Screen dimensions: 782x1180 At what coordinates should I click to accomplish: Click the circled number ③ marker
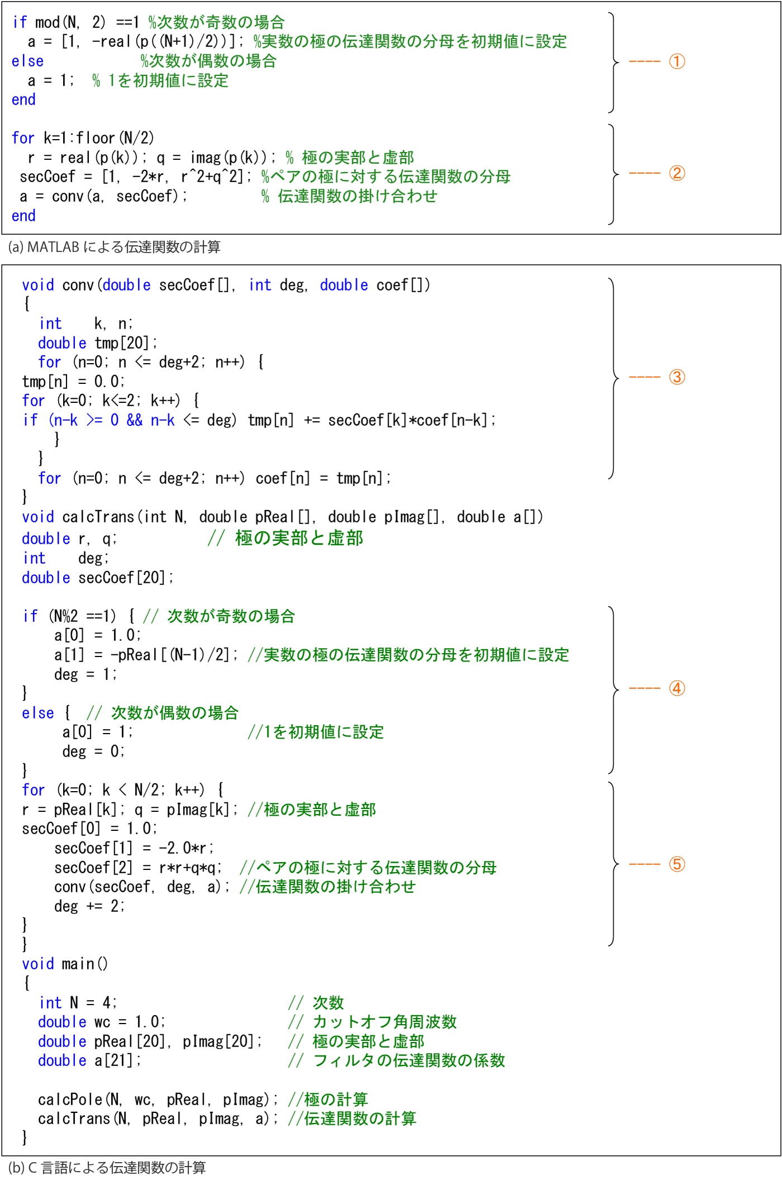click(677, 377)
